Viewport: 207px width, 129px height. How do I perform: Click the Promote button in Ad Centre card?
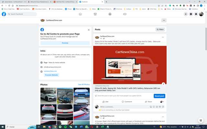pyautogui.click(x=65, y=43)
